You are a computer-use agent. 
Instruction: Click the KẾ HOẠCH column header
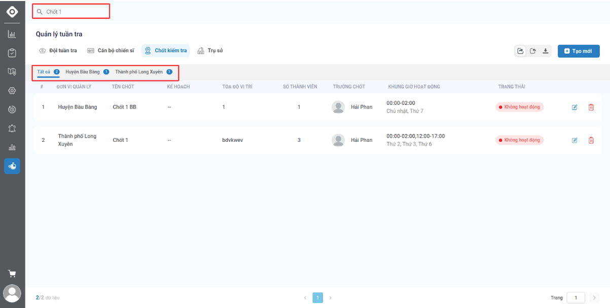[x=178, y=87]
